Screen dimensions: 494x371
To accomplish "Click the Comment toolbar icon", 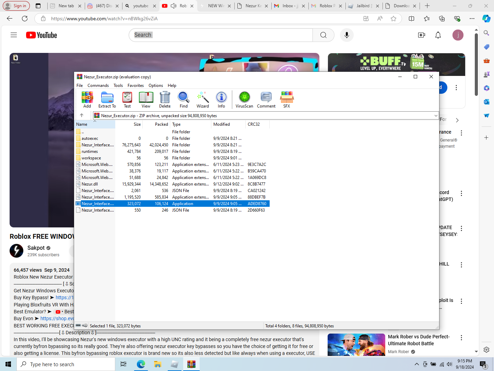I will point(266,100).
